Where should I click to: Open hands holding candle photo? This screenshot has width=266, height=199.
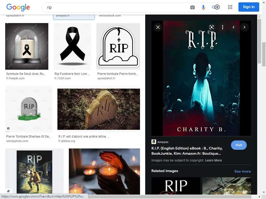pyautogui.click(x=104, y=172)
